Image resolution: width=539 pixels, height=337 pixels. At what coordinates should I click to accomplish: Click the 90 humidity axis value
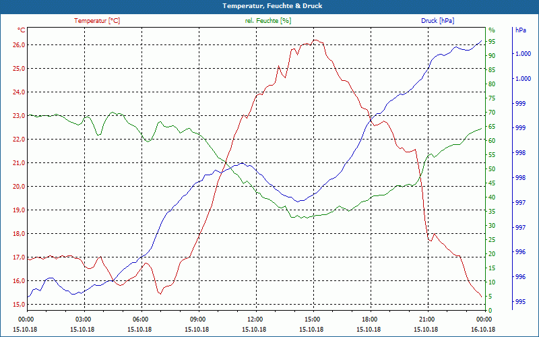(492, 56)
